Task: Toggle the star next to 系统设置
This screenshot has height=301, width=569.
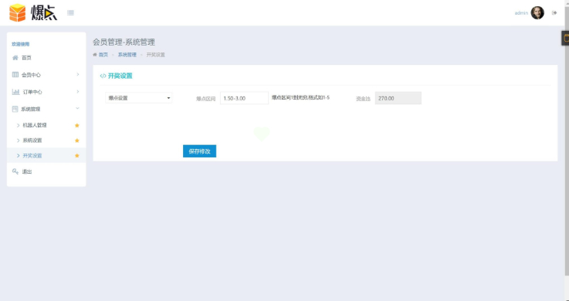Action: click(77, 140)
